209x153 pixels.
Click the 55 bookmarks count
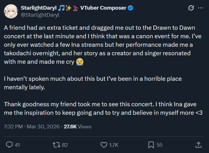coord(159,145)
